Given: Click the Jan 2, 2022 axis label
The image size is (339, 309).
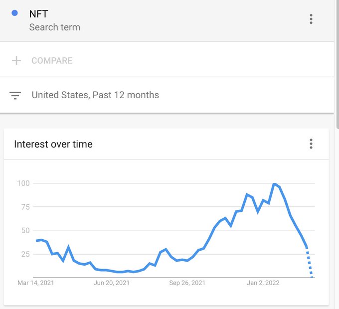Looking at the screenshot, I should point(263,283).
